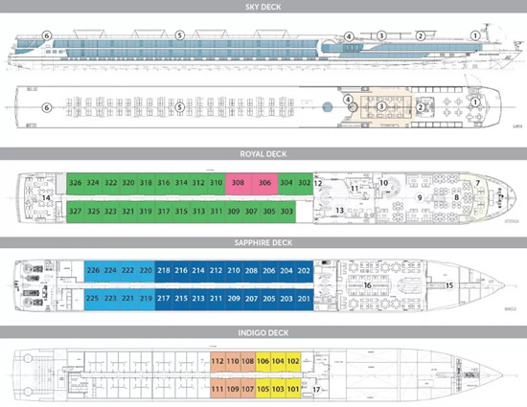Click marker 1 on the Sky Deck top-down plan

(x=475, y=102)
